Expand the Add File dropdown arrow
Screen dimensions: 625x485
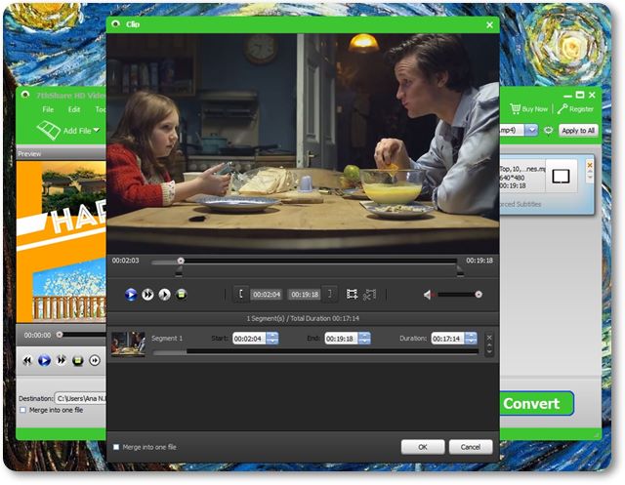[x=97, y=130]
